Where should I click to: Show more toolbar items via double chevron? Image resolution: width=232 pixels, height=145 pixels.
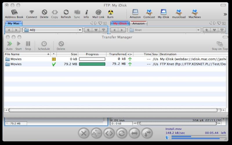pos(225,14)
